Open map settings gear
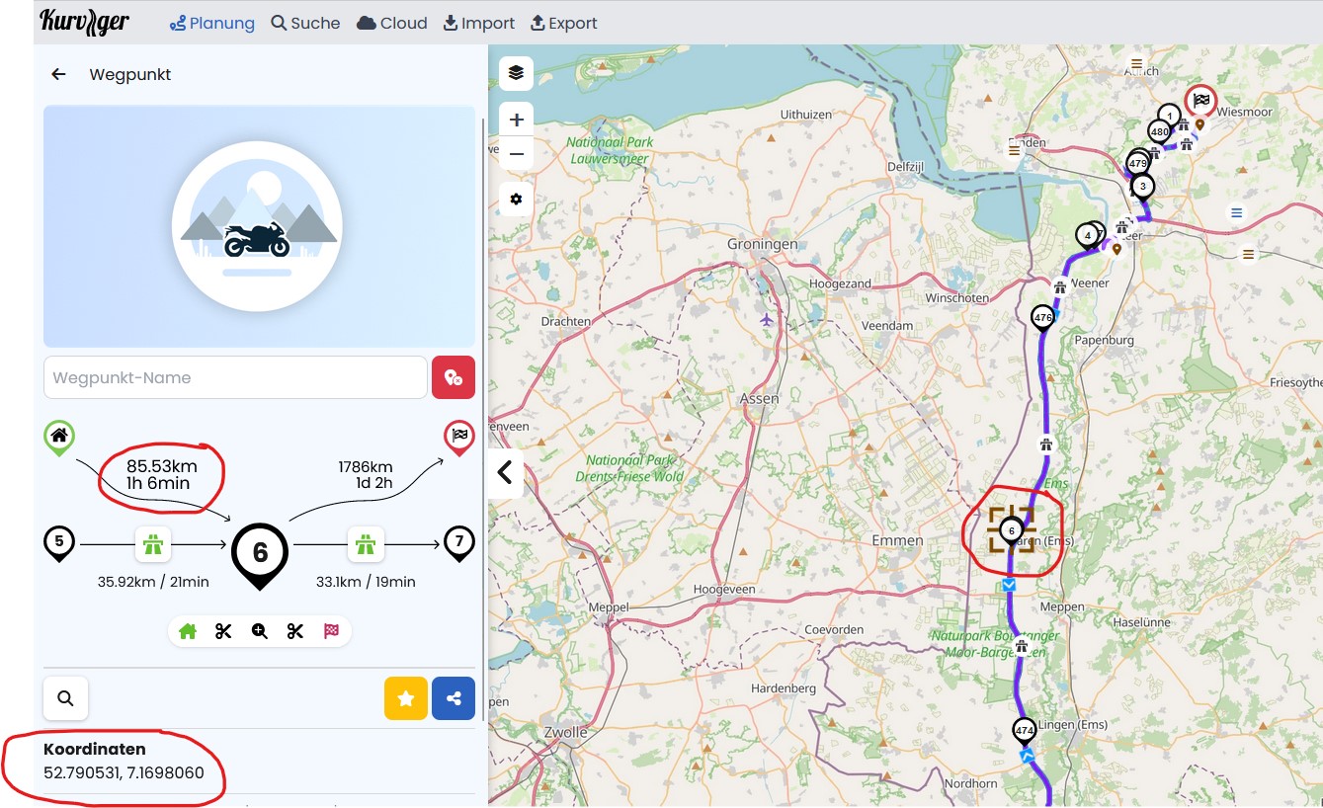This screenshot has width=1323, height=808. [516, 200]
